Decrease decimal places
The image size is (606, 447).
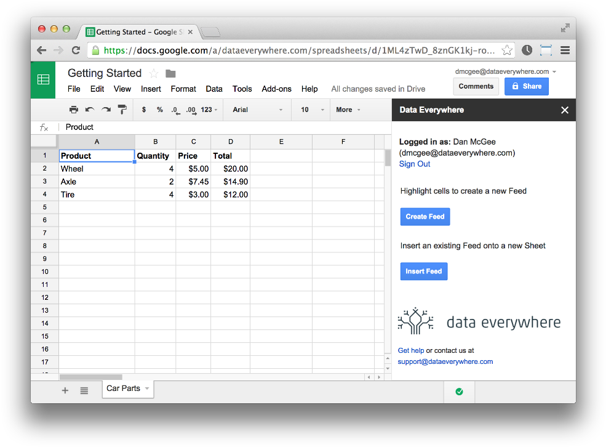(174, 109)
